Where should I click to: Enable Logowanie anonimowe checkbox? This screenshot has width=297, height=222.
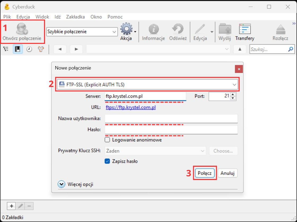click(107, 140)
